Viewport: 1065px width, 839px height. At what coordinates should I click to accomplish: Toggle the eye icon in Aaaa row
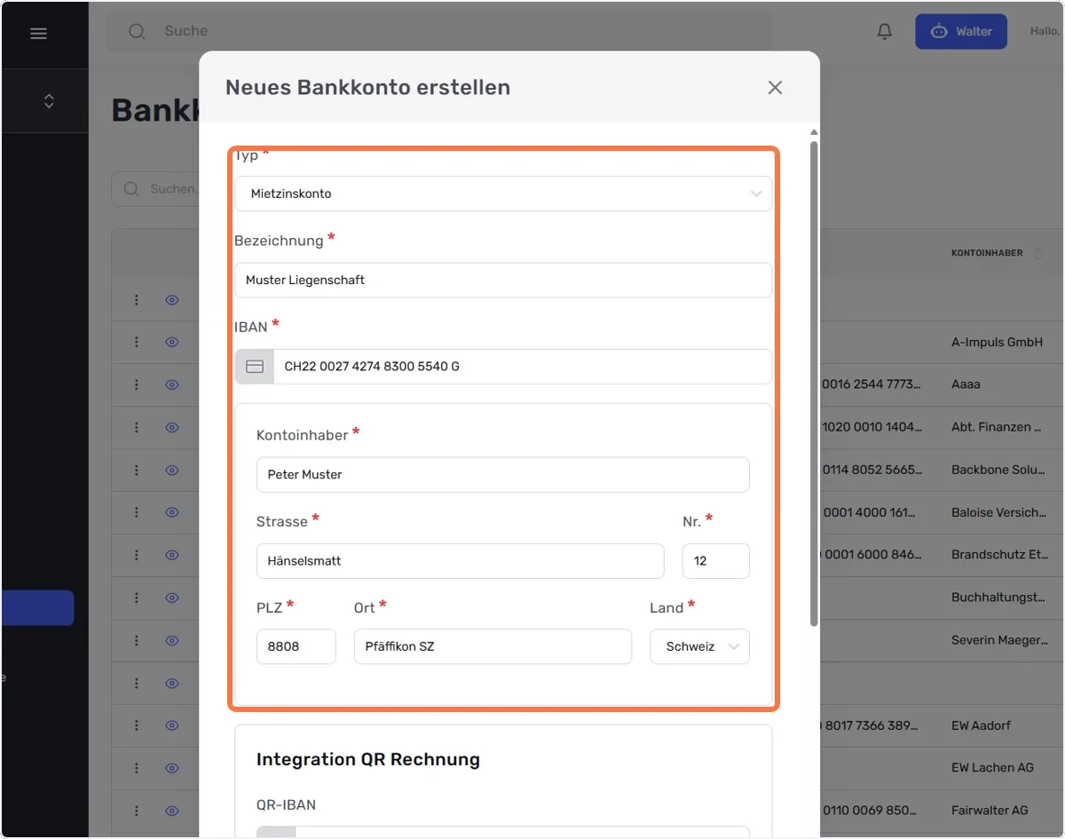(172, 384)
